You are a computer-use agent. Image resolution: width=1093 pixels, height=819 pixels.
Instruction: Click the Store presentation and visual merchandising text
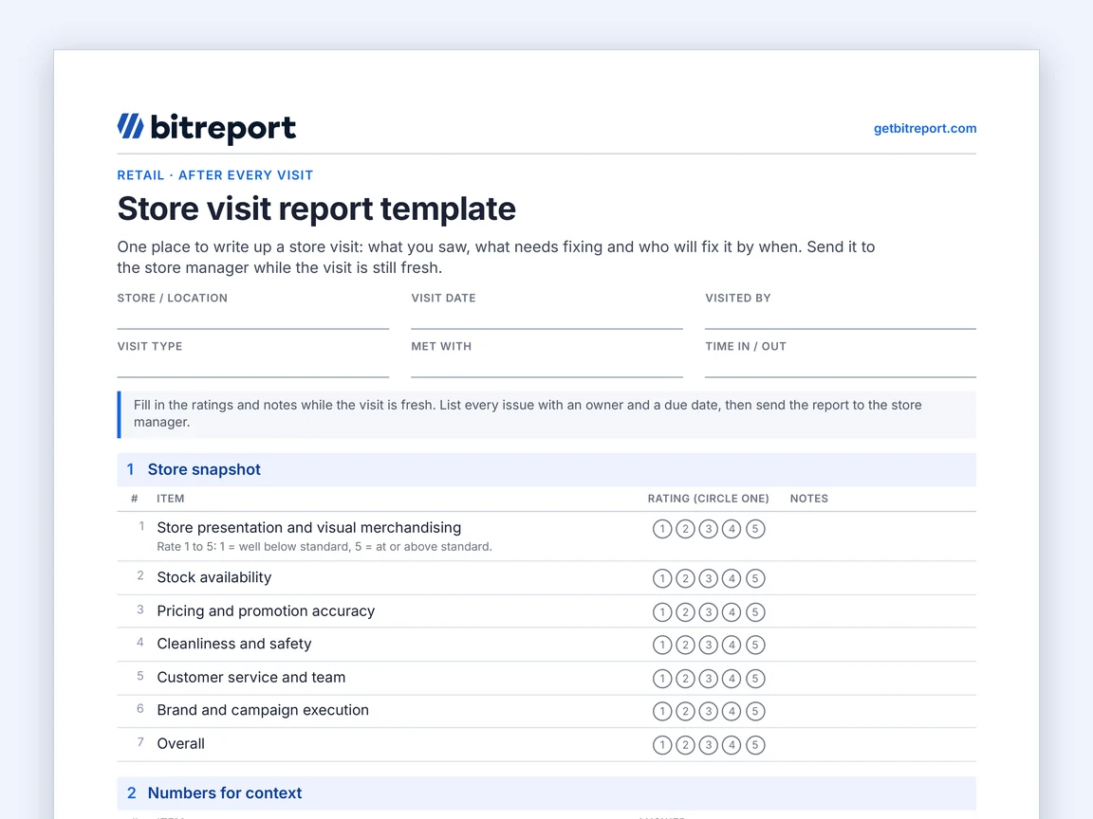tap(308, 527)
